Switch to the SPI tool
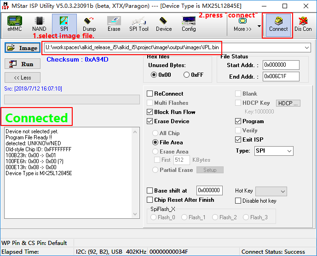Viewport: 317px width, 256px height. click(64, 24)
